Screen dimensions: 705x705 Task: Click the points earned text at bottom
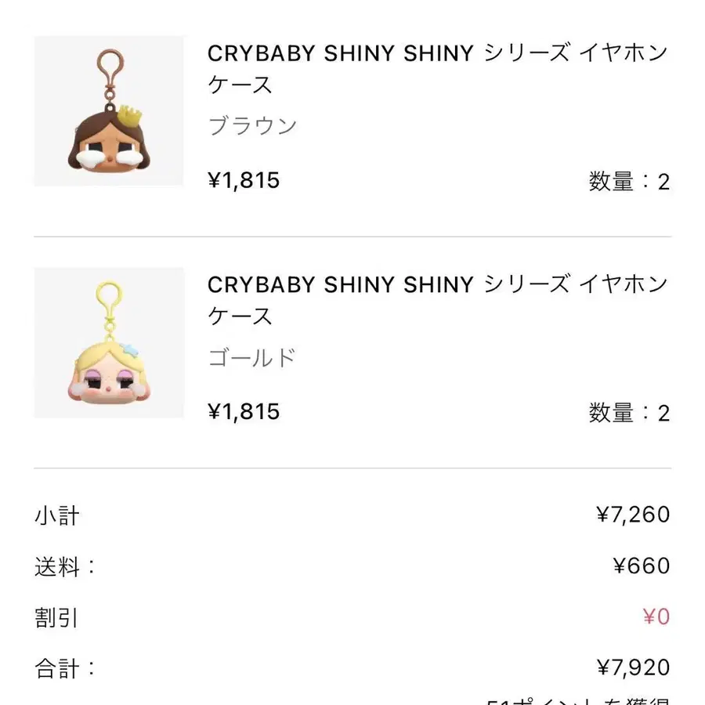tap(578, 700)
